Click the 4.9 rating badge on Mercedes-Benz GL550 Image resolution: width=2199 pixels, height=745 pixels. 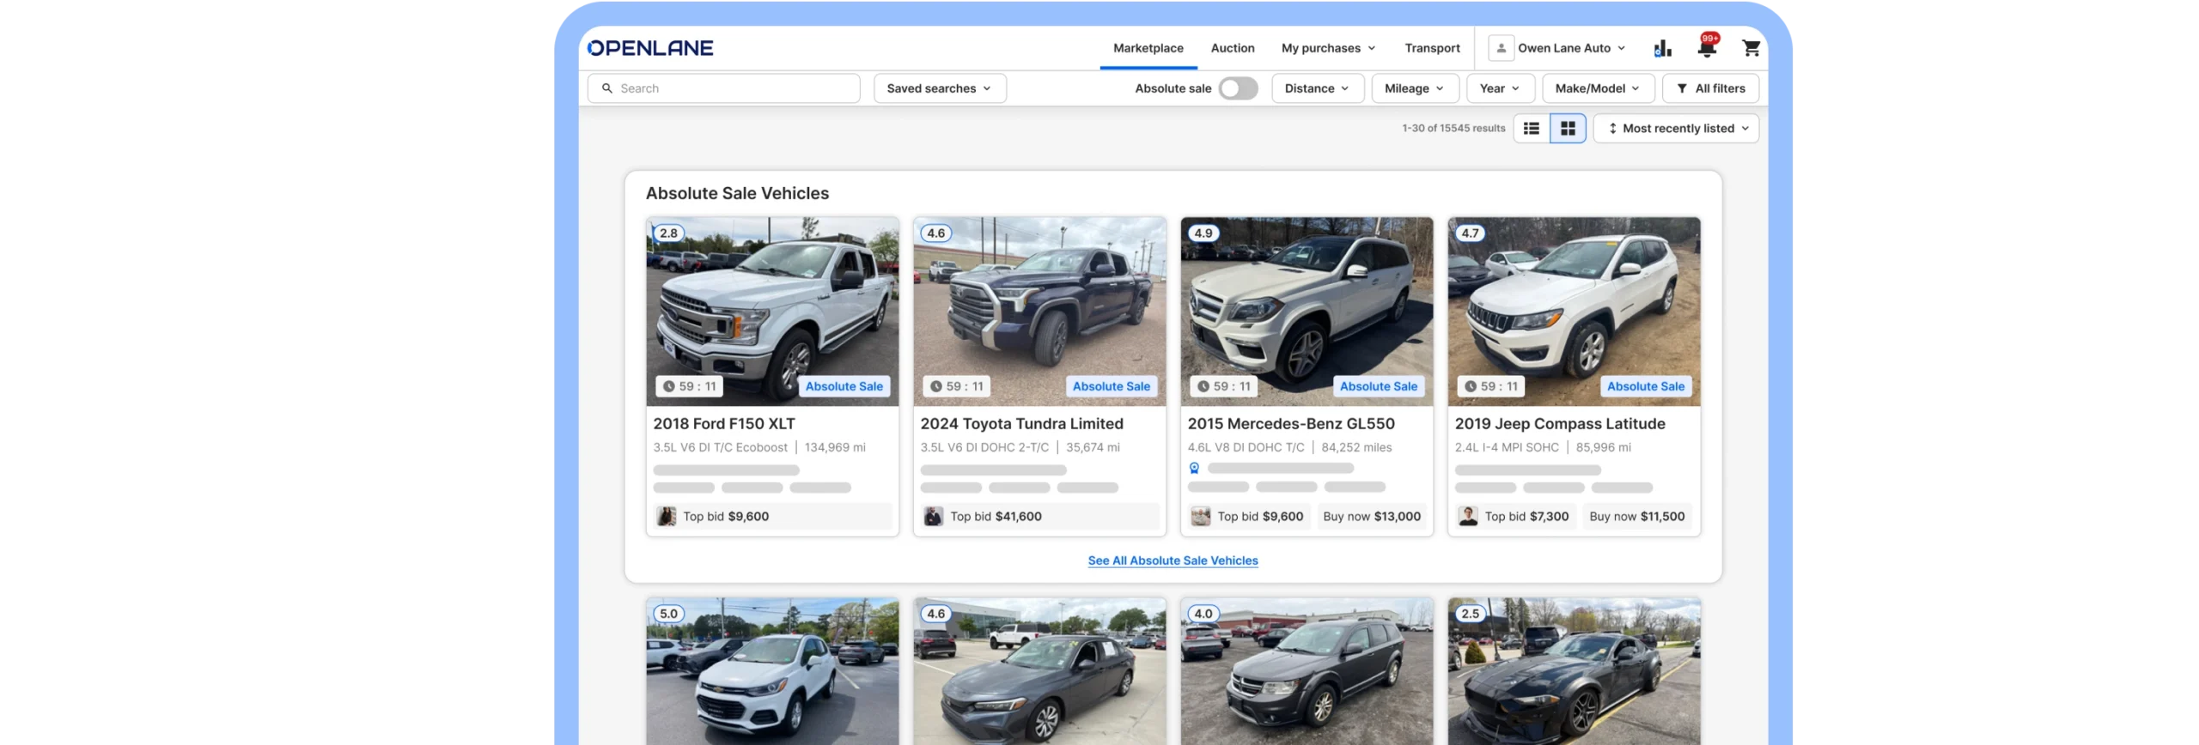1203,233
